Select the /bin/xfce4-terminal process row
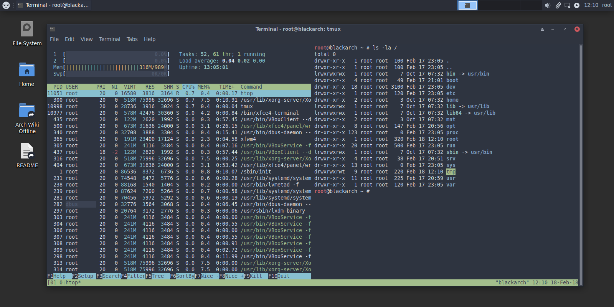The image size is (614, 307). tap(179, 113)
